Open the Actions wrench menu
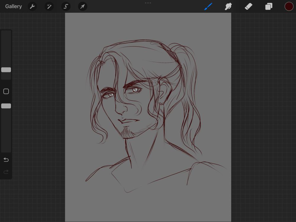296x222 pixels. pyautogui.click(x=32, y=7)
